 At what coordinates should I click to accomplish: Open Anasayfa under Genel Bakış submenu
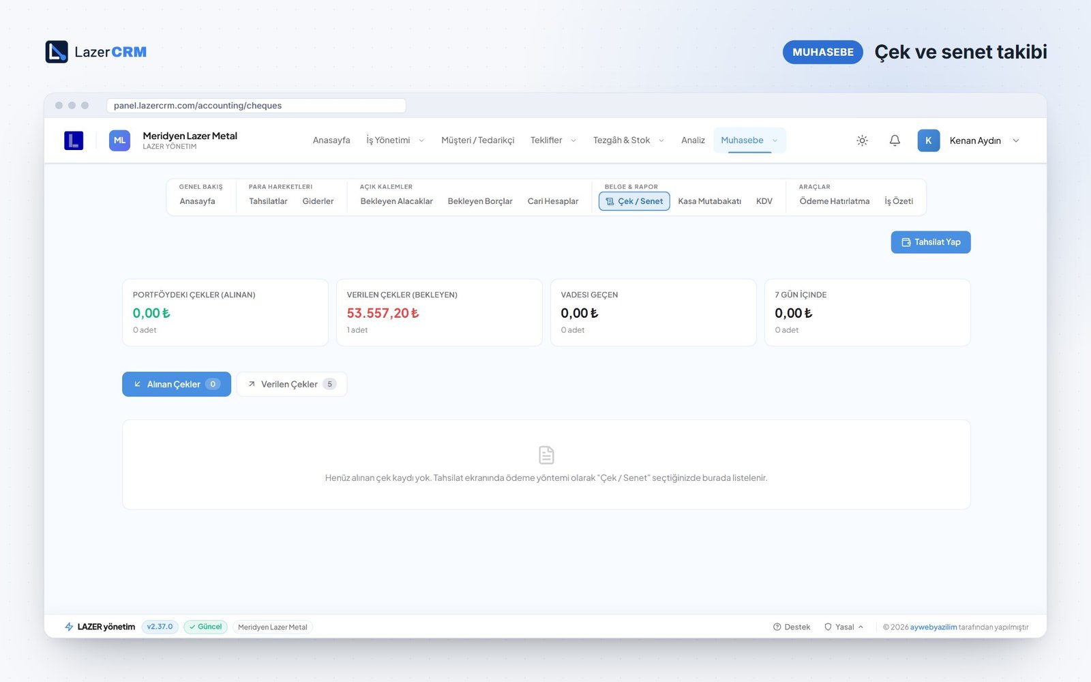coord(197,201)
